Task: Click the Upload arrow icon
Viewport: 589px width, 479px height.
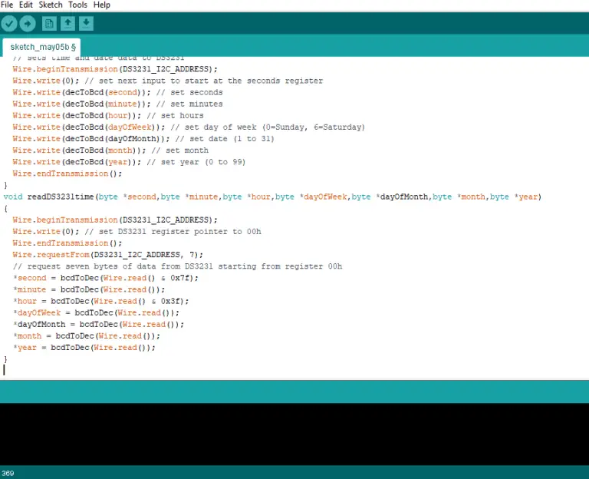Action: click(28, 24)
